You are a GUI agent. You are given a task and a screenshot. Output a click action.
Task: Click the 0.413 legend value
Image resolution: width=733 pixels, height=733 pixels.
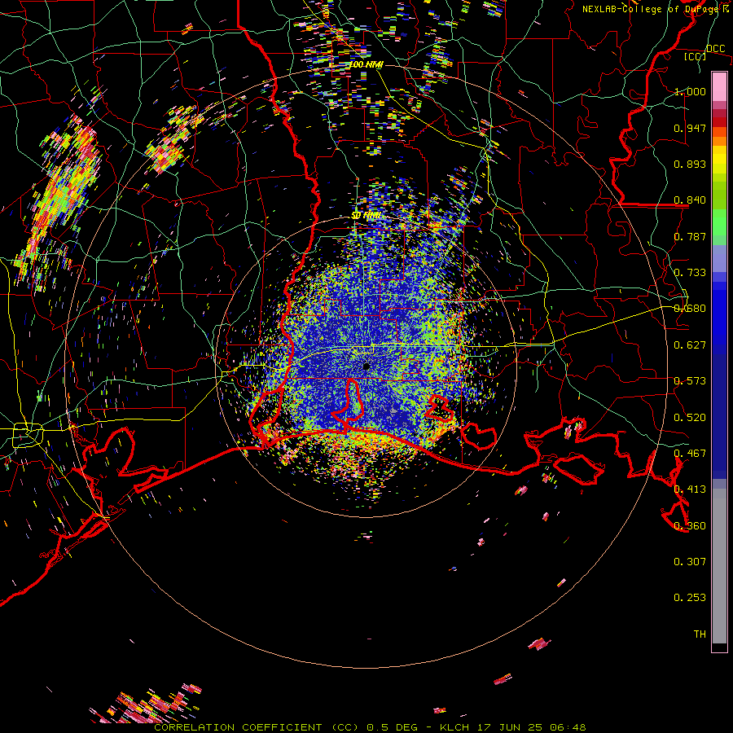[x=690, y=489]
